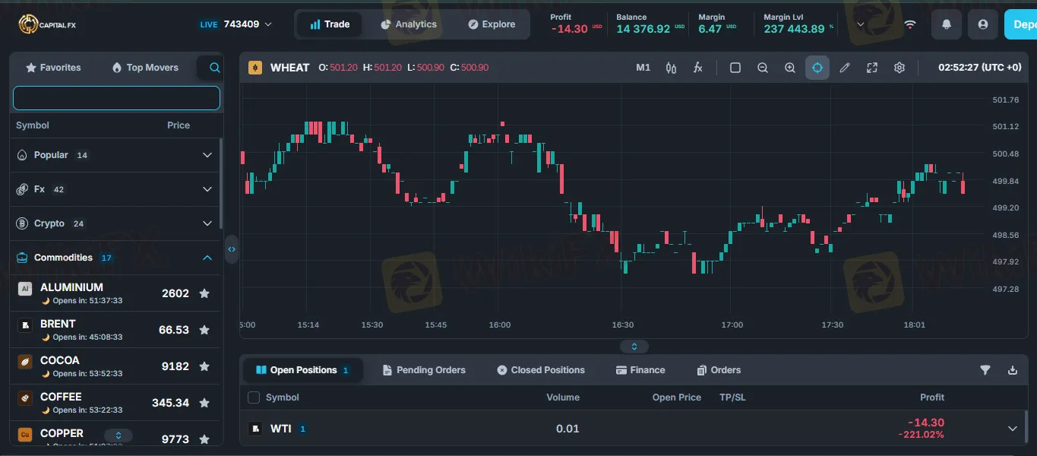This screenshot has height=456, width=1037.
Task: Select the drawing pencil tool
Action: point(845,68)
